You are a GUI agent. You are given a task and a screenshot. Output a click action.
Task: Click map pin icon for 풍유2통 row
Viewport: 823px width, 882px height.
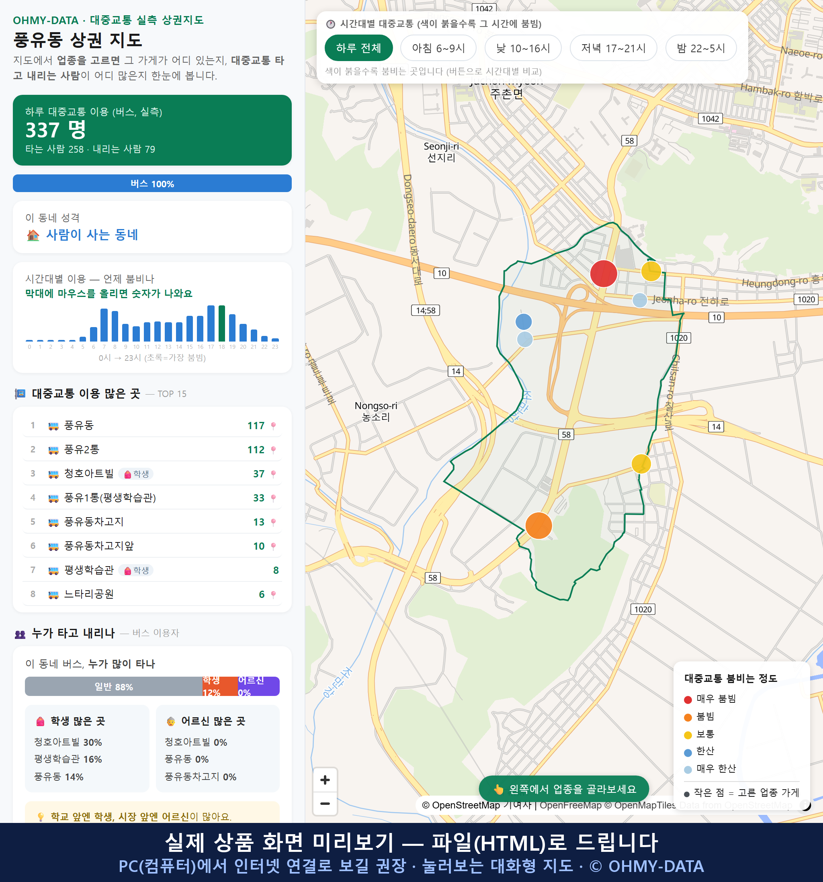point(273,450)
